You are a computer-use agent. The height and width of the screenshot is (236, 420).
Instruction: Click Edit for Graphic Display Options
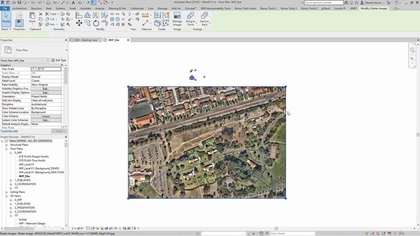pos(46,92)
